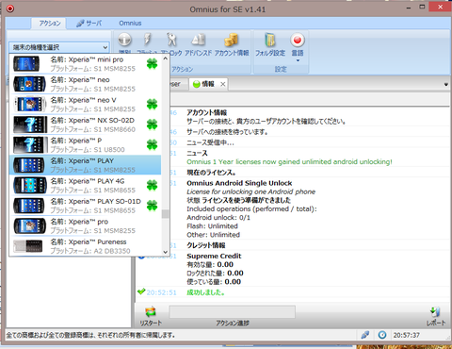Open アカウント情報 coins icon
Screen dimensions: 452x349
click(232, 40)
